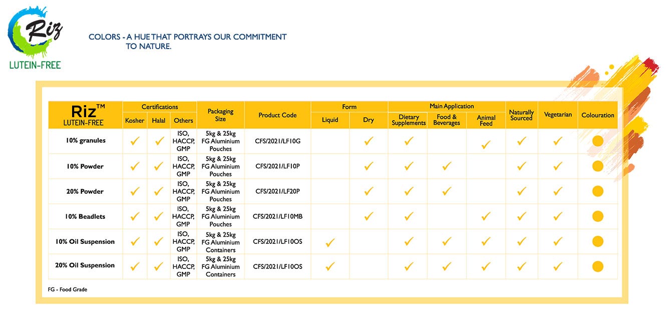Click the Riz Lutein-Free logo

point(35,37)
